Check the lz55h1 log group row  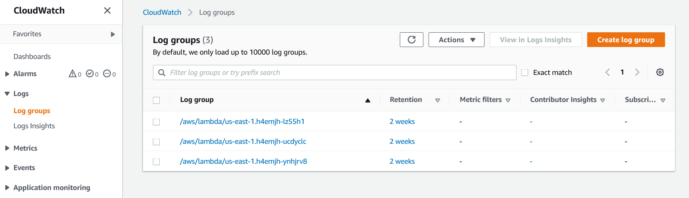coord(156,122)
